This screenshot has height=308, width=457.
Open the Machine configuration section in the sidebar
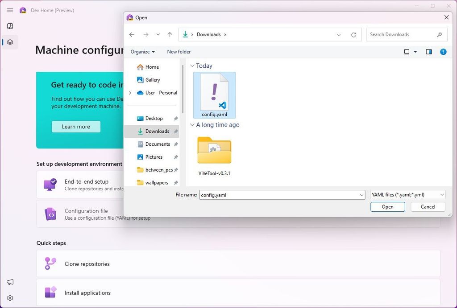pos(10,42)
